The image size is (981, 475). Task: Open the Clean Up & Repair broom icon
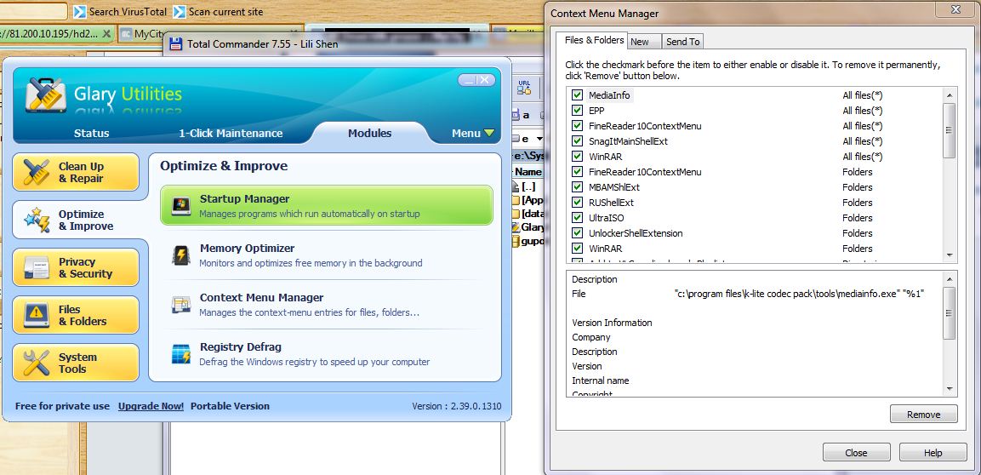pos(37,172)
